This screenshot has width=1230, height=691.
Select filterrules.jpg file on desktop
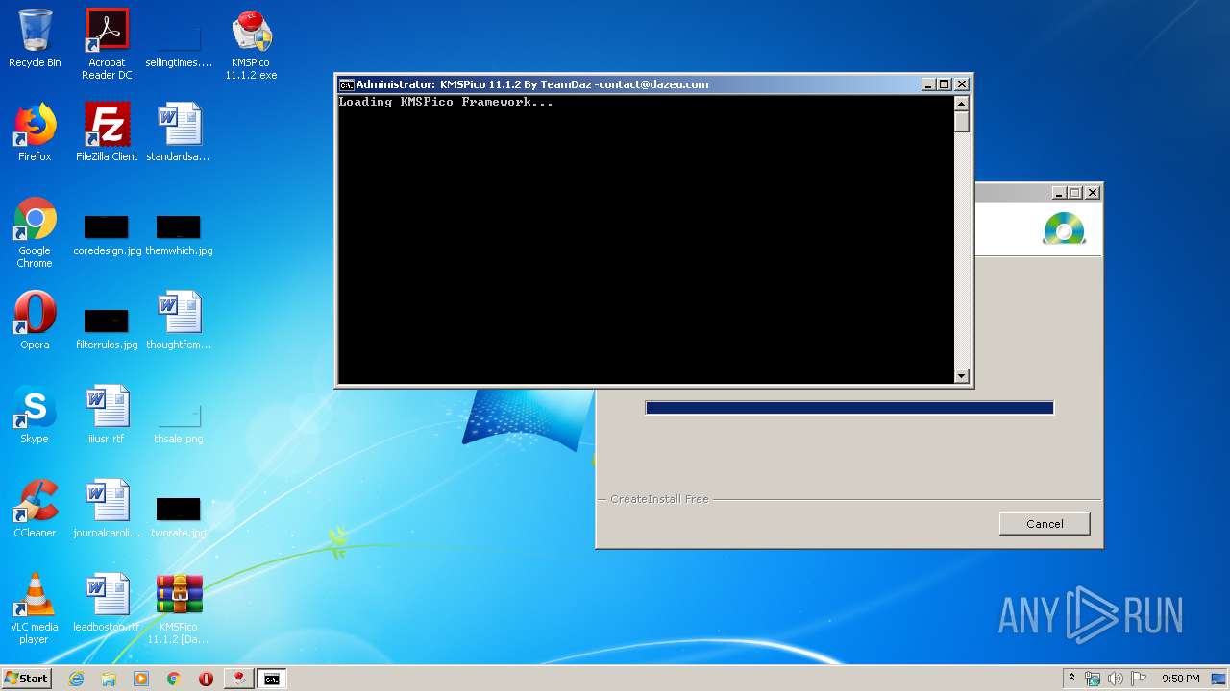tap(107, 329)
